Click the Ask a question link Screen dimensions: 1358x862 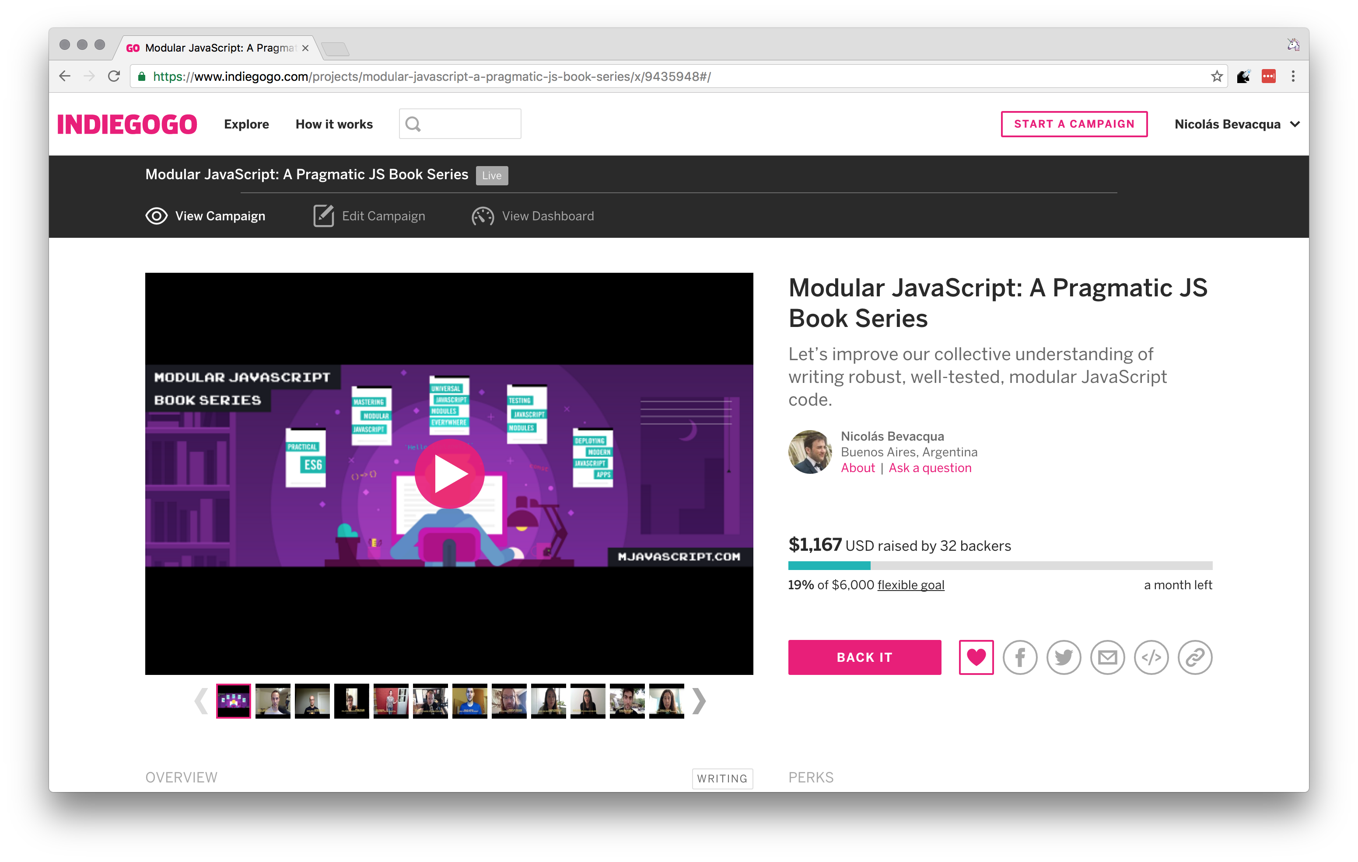[x=930, y=468]
